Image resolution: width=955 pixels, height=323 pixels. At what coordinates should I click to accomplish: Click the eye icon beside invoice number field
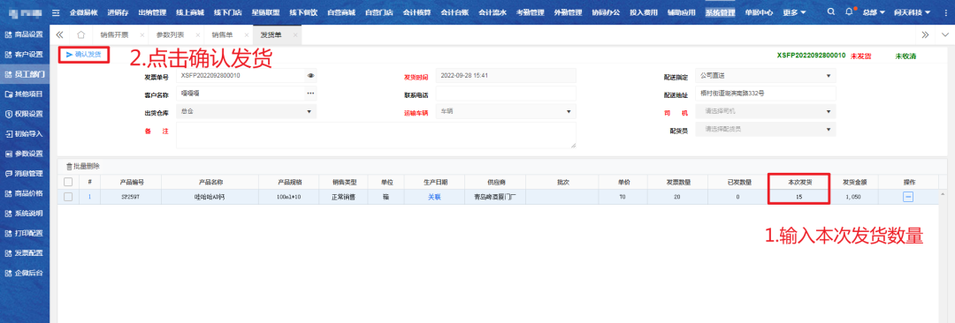[x=310, y=76]
